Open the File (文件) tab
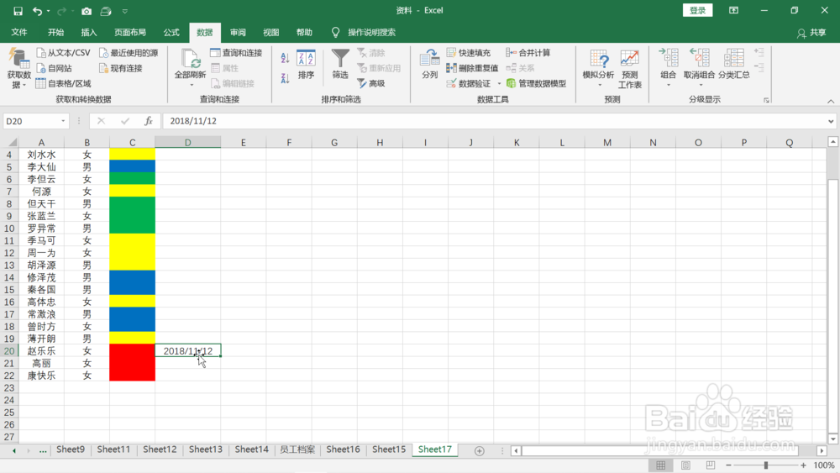This screenshot has height=473, width=840. coord(19,32)
